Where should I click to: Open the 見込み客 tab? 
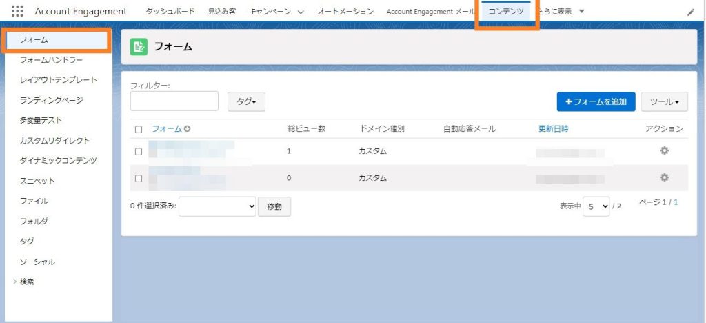(222, 12)
